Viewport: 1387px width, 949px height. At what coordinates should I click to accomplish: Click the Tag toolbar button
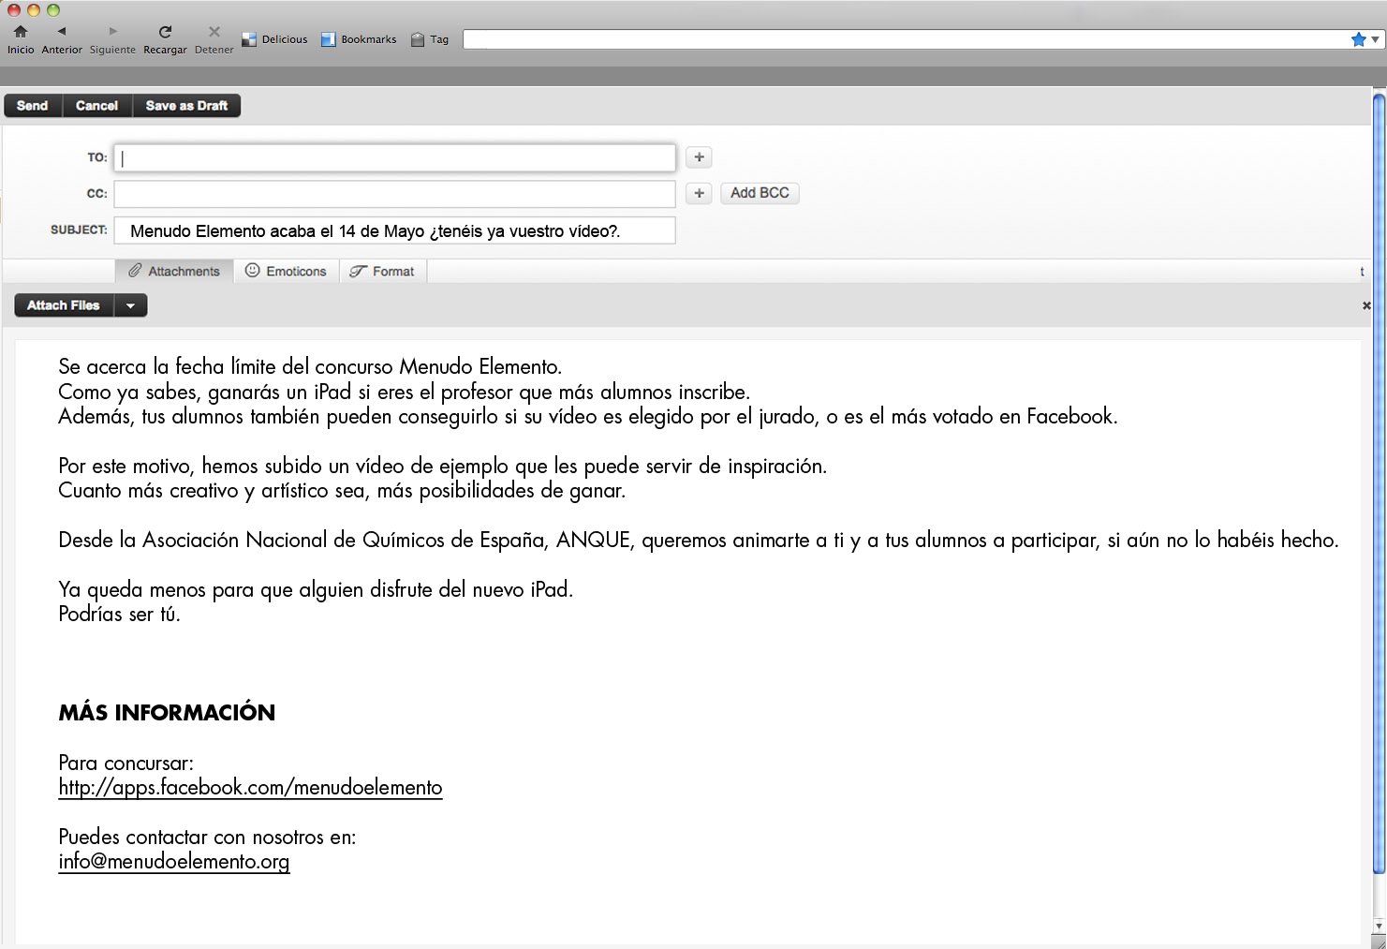430,39
